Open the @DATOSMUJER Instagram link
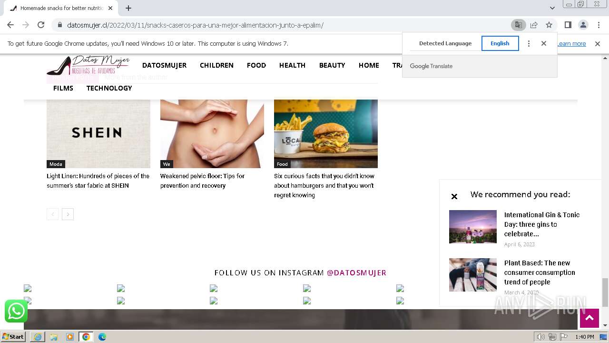Viewport: 609px width, 343px height. click(356, 273)
